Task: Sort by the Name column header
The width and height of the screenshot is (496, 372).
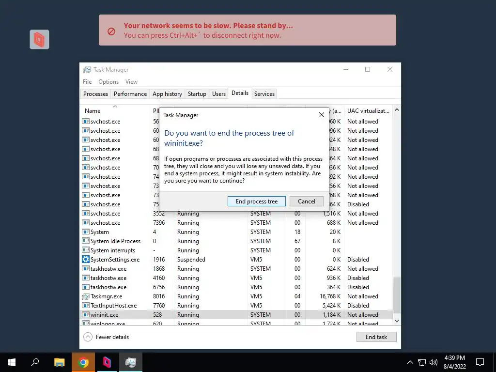Action: (x=93, y=111)
